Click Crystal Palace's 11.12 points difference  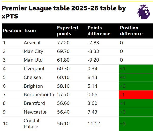94,124
